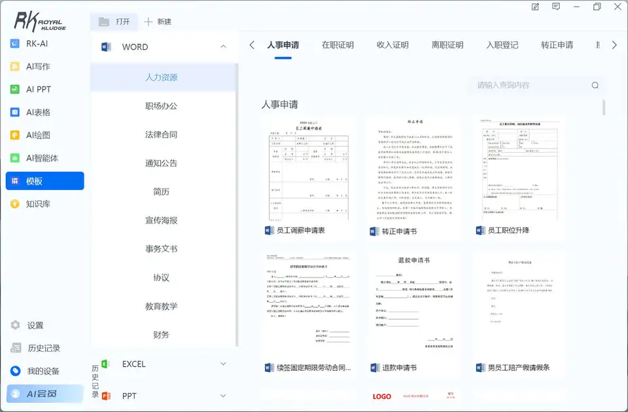Select the AI写作 sidebar icon
628x412 pixels.
pos(15,66)
